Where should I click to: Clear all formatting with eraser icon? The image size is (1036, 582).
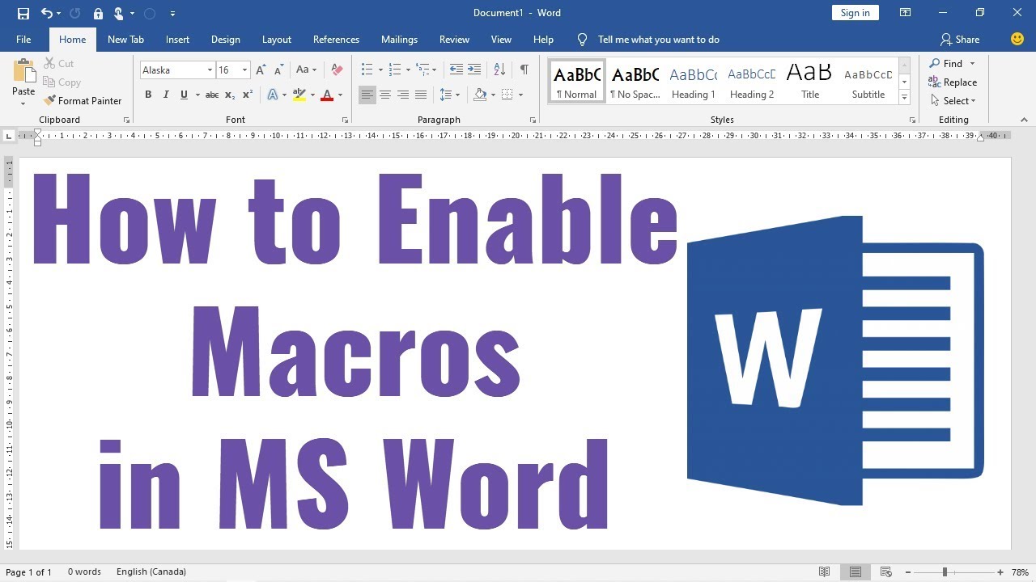[x=337, y=70]
